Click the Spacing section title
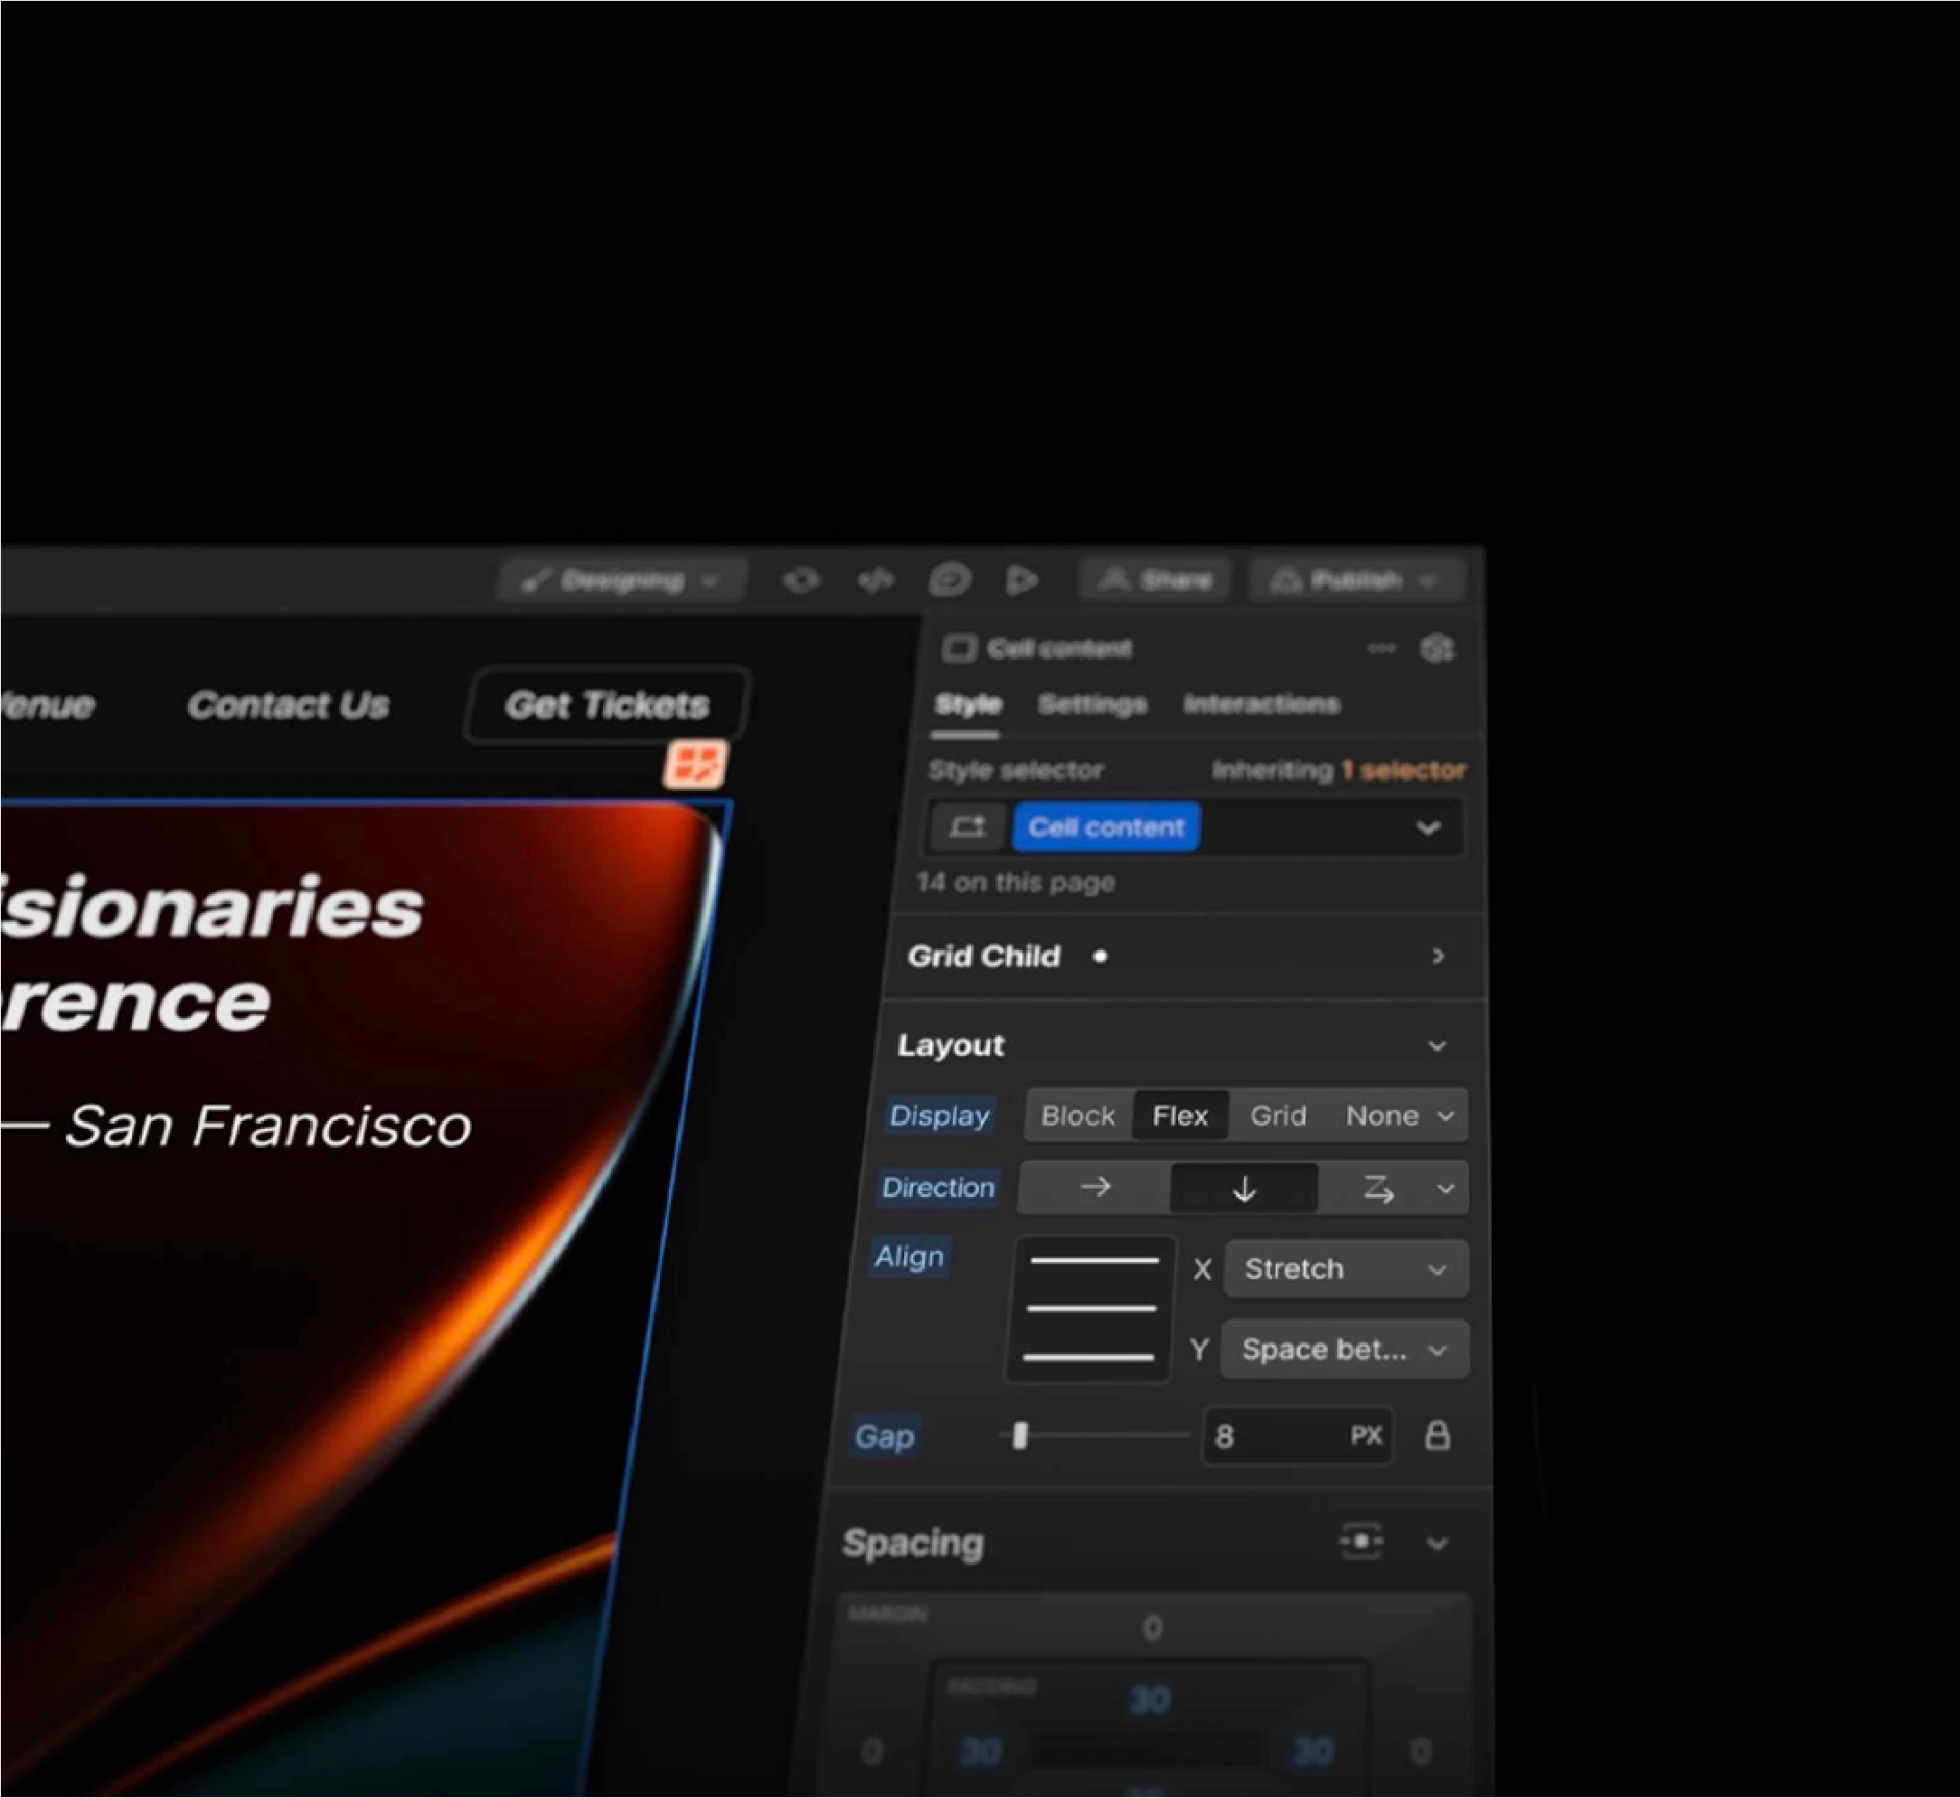The image size is (1960, 1798). (x=913, y=1544)
